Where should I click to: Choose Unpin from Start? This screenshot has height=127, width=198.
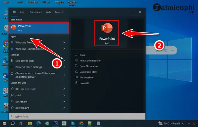point(88,72)
